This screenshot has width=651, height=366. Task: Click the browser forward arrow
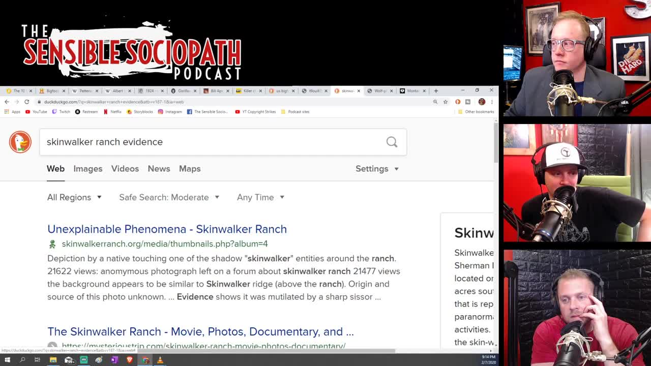click(x=17, y=102)
